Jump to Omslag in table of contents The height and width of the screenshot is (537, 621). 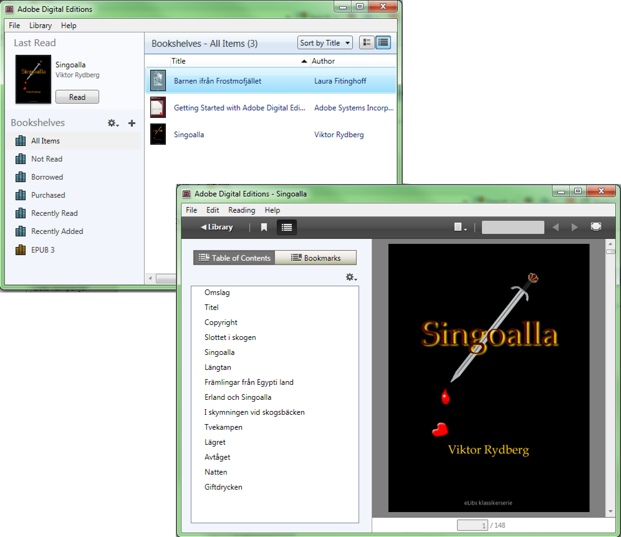point(217,293)
